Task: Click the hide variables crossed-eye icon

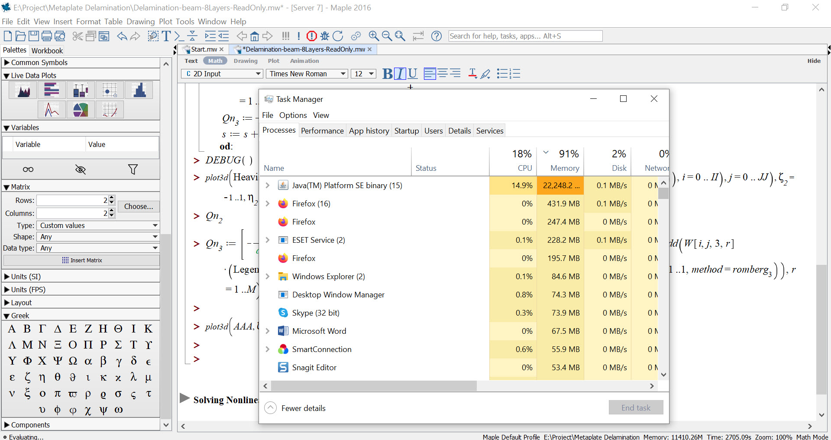Action: tap(81, 169)
